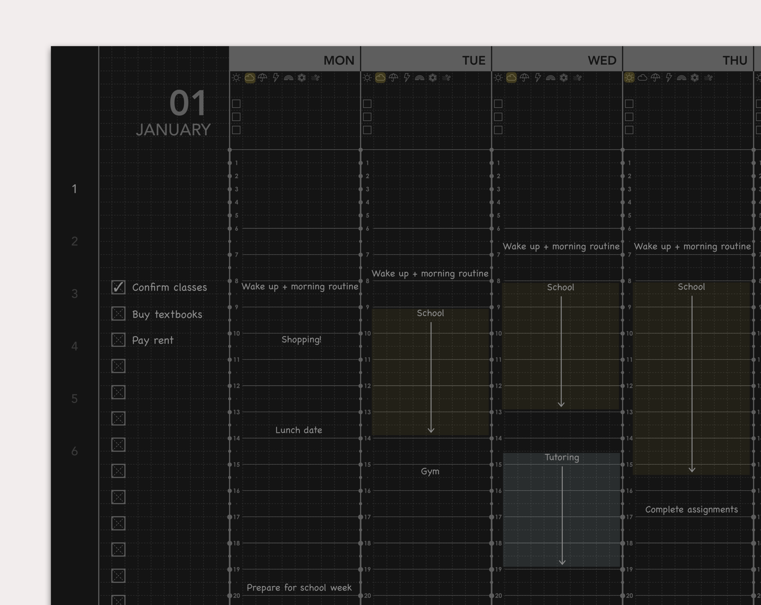Viewport: 761px width, 605px height.
Task: Click the JANUARY month link
Action: tap(173, 130)
